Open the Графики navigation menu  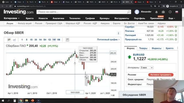pyautogui.click(x=90, y=18)
